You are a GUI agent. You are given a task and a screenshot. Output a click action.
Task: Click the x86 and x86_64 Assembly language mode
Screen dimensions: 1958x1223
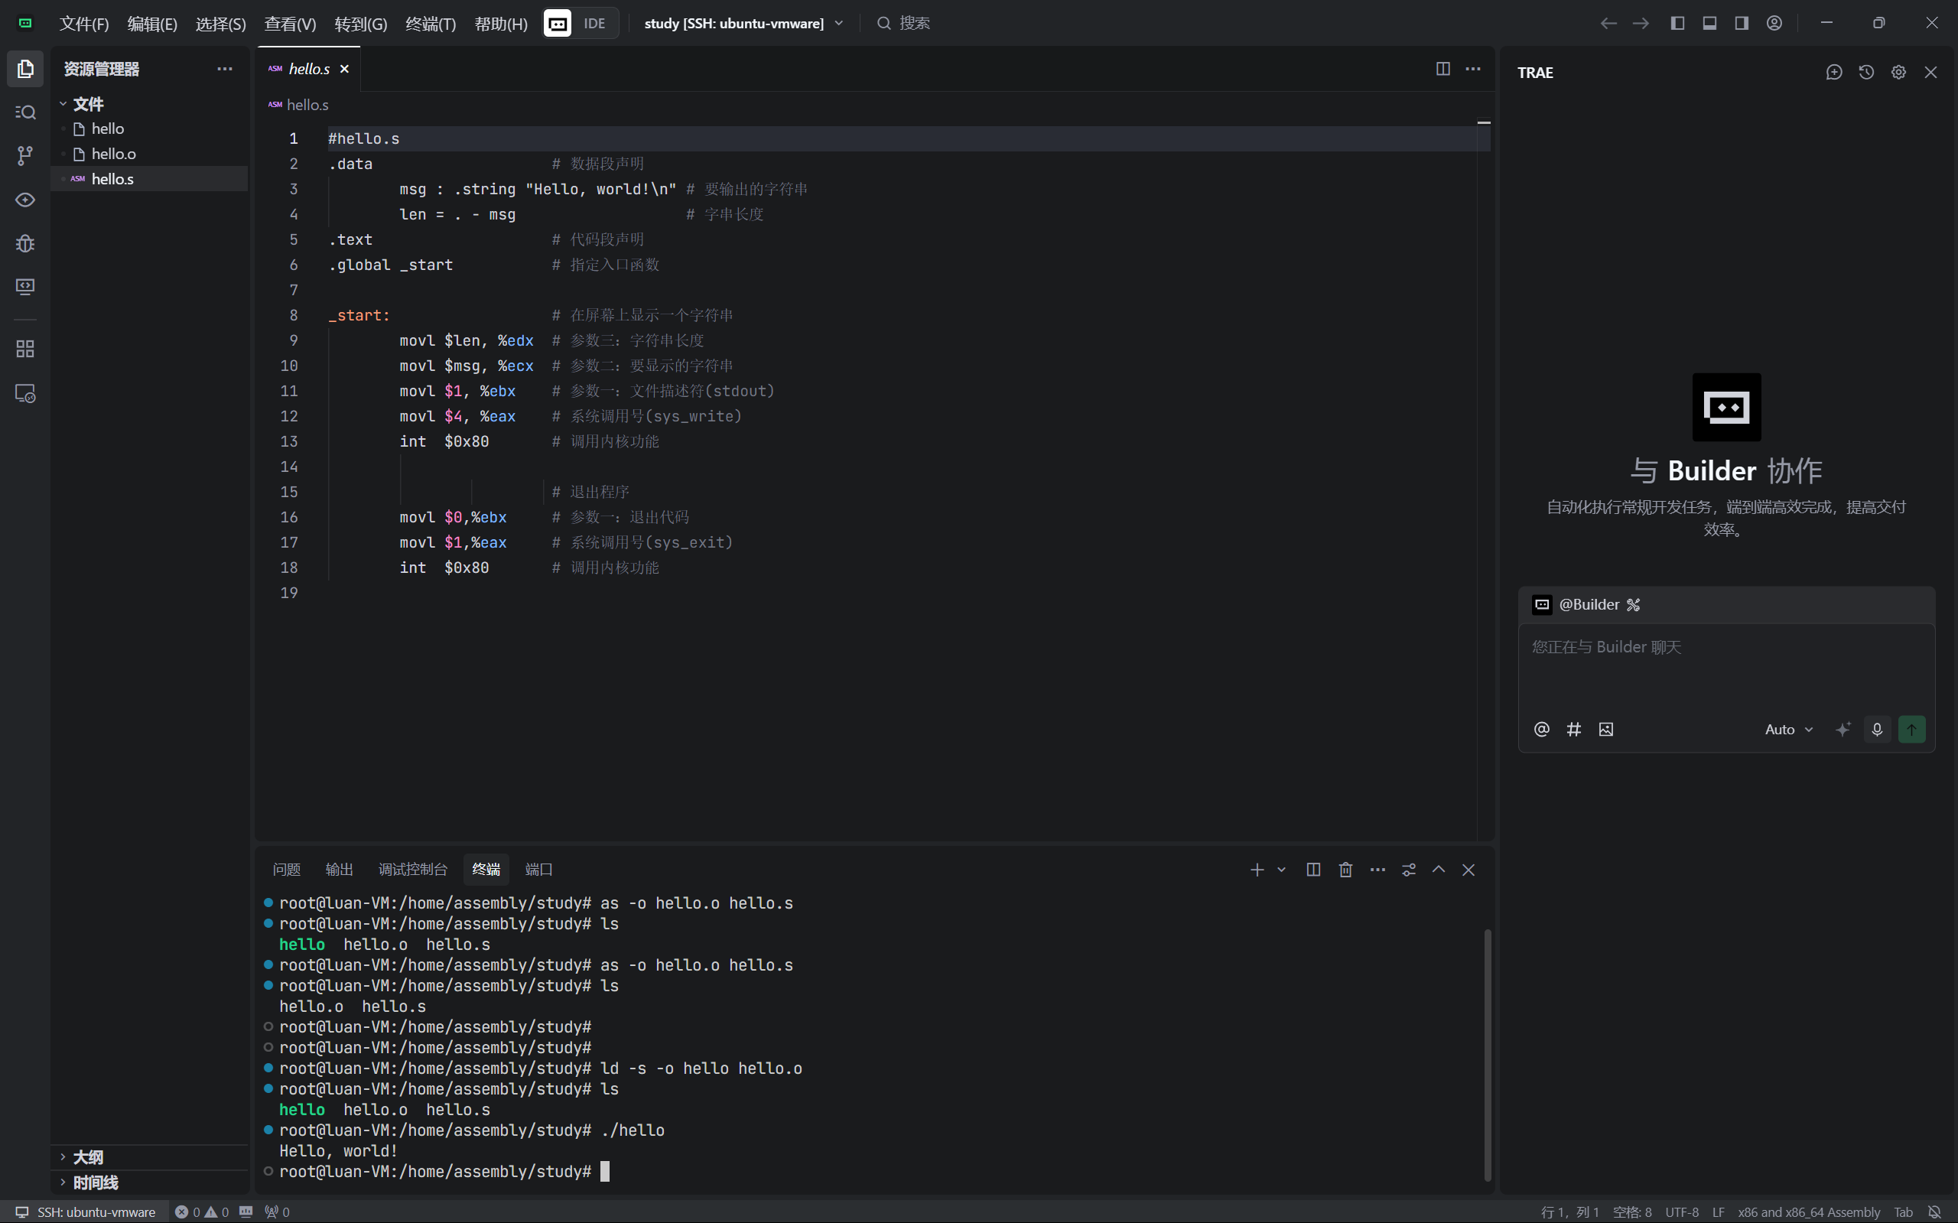[x=1808, y=1212]
